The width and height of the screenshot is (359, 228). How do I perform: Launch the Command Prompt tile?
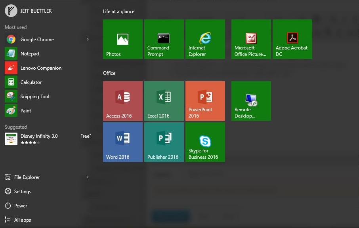[164, 39]
